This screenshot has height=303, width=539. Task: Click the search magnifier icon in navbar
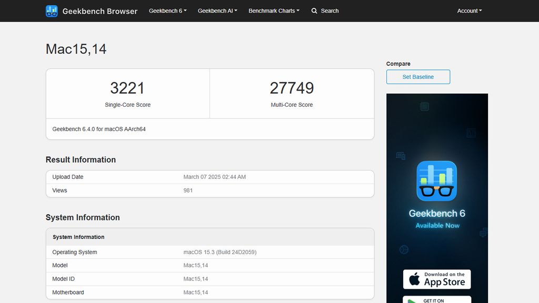(x=314, y=11)
